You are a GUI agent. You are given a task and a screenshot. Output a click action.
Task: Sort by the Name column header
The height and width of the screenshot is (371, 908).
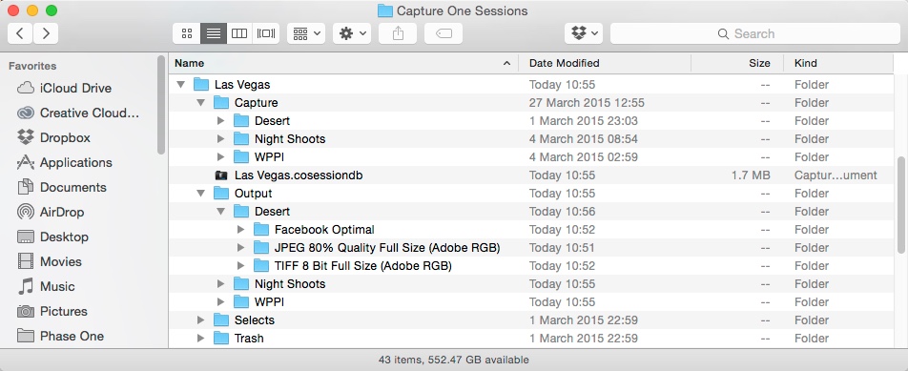(343, 63)
